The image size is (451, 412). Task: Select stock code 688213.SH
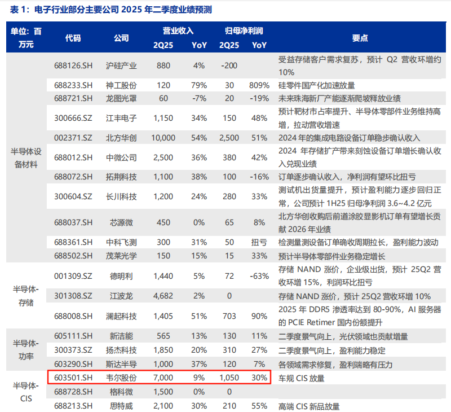(x=73, y=406)
